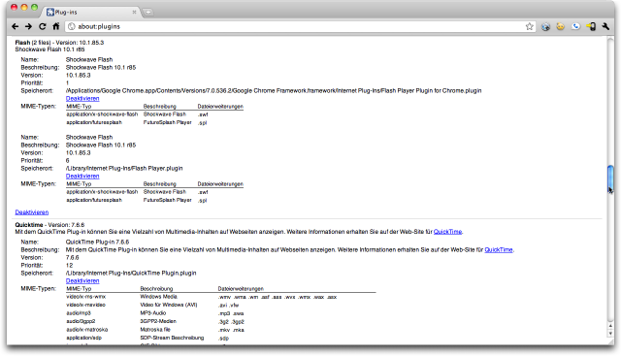Viewport: 621px width, 356px height.
Task: Open QuickTime link in Beschreibung row
Action: 499,250
